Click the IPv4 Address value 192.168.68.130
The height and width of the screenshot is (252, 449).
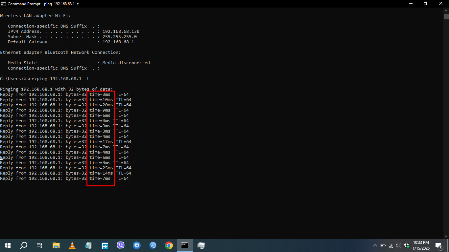121,31
